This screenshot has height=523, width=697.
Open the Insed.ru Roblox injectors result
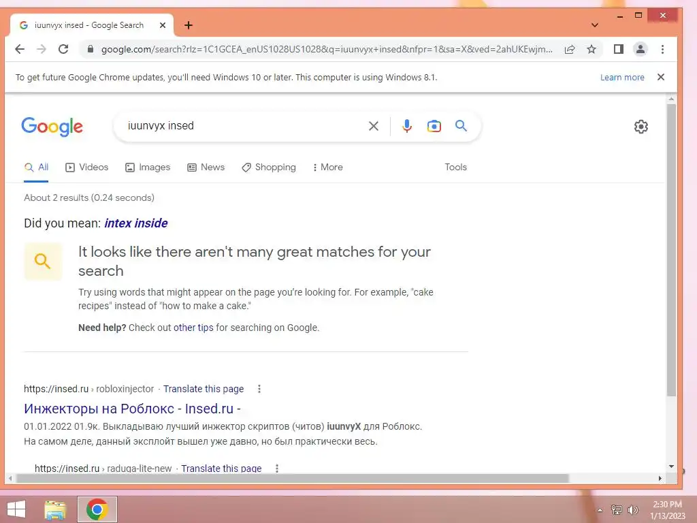click(x=132, y=409)
